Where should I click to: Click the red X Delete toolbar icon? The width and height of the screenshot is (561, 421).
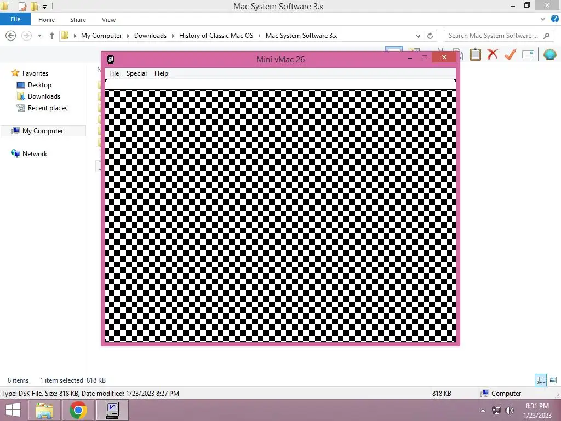click(x=493, y=54)
